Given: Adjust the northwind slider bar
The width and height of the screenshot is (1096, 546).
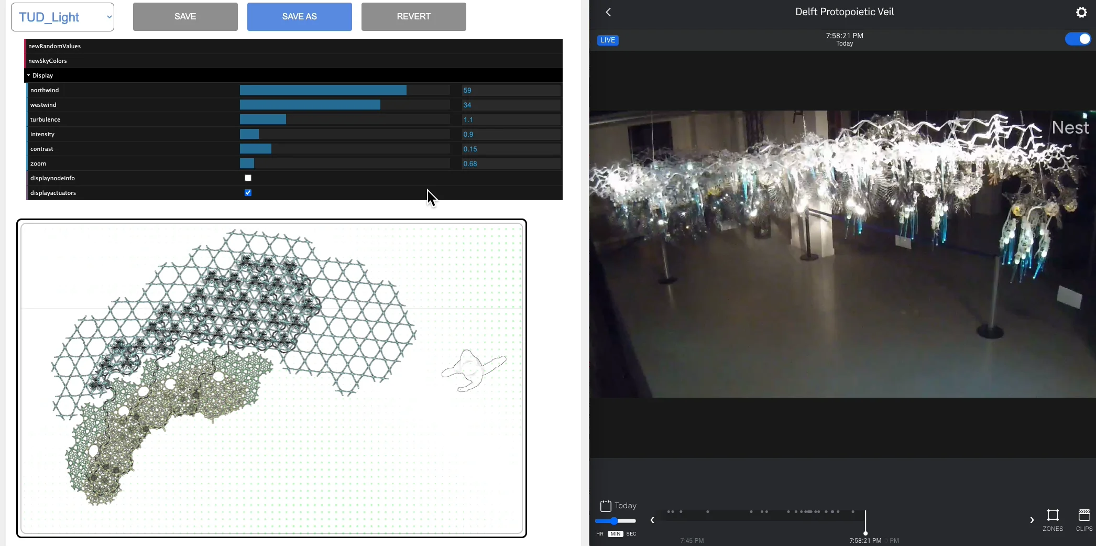Looking at the screenshot, I should 345,90.
